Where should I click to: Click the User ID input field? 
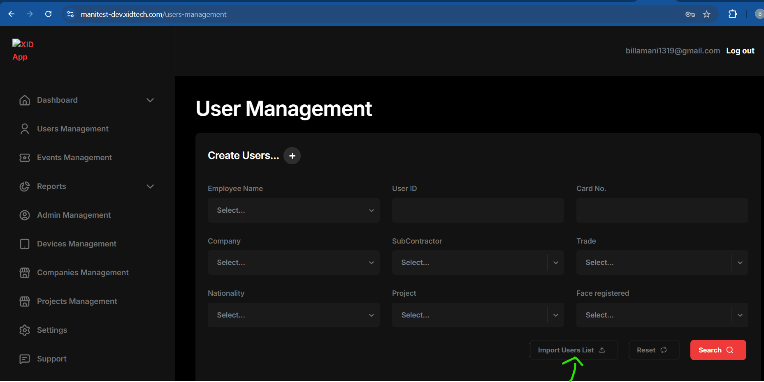(x=478, y=210)
